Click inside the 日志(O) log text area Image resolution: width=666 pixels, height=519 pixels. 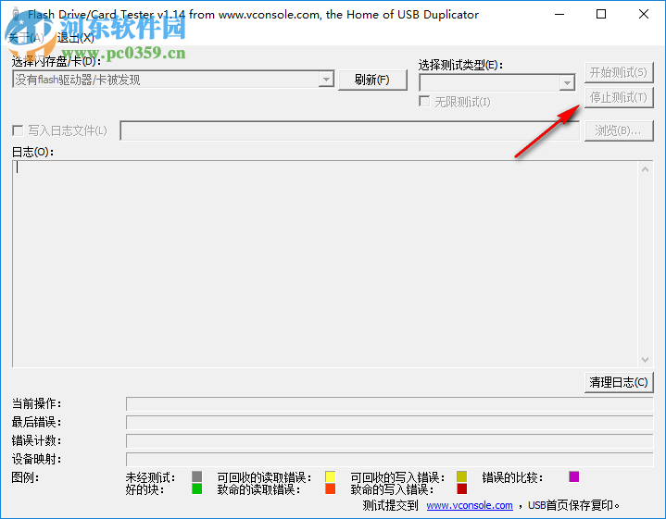pos(325,264)
